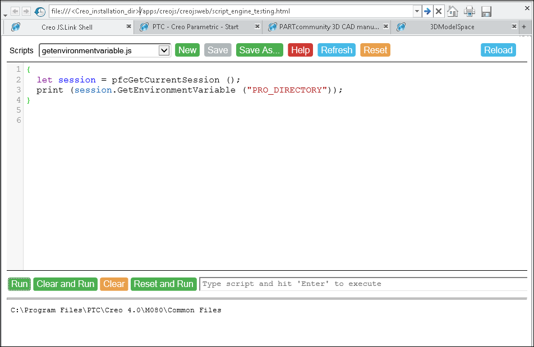The image size is (534, 347).
Task: Stop page loading with the X icon
Action: [x=439, y=11]
